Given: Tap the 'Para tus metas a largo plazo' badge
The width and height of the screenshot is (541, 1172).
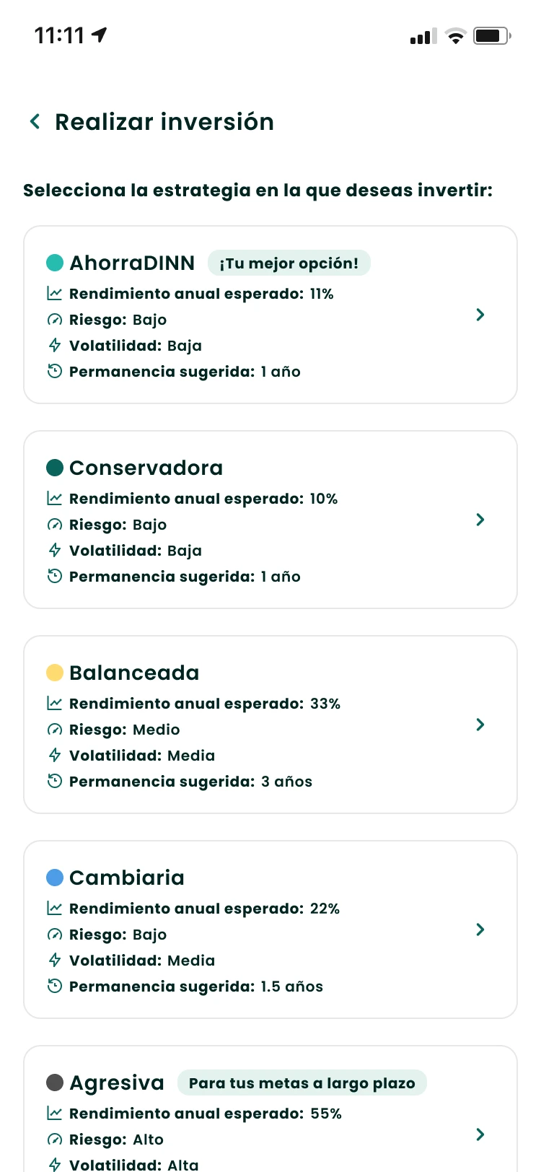Looking at the screenshot, I should [302, 1083].
